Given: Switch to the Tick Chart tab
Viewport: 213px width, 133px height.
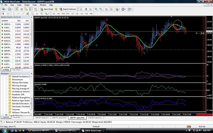Looking at the screenshot, I should pyautogui.click(x=16, y=70).
